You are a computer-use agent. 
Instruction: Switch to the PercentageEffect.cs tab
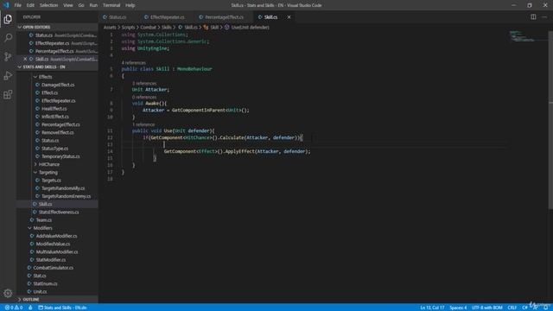coord(224,17)
